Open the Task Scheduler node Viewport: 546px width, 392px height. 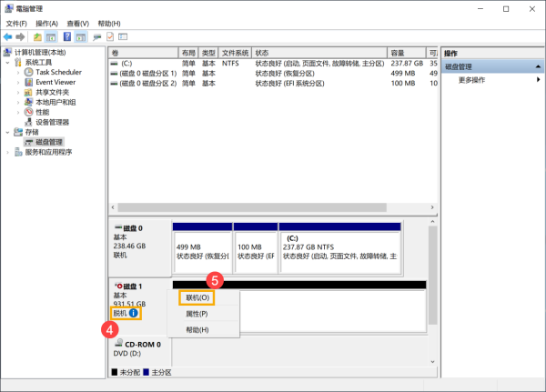click(x=57, y=72)
